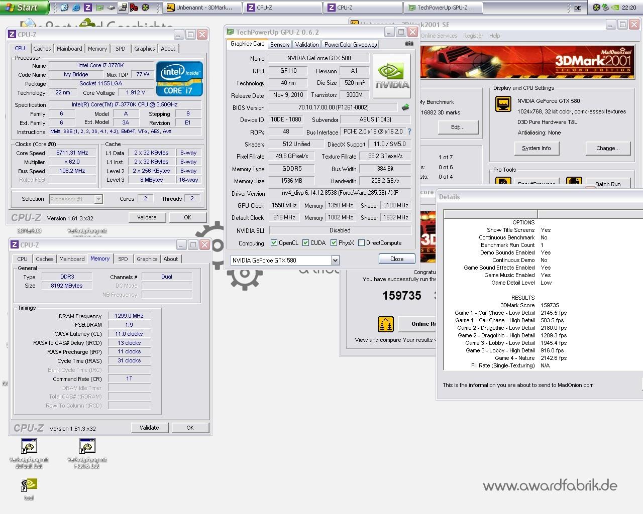Click the Start button
This screenshot has width=643, height=514.
point(24,8)
